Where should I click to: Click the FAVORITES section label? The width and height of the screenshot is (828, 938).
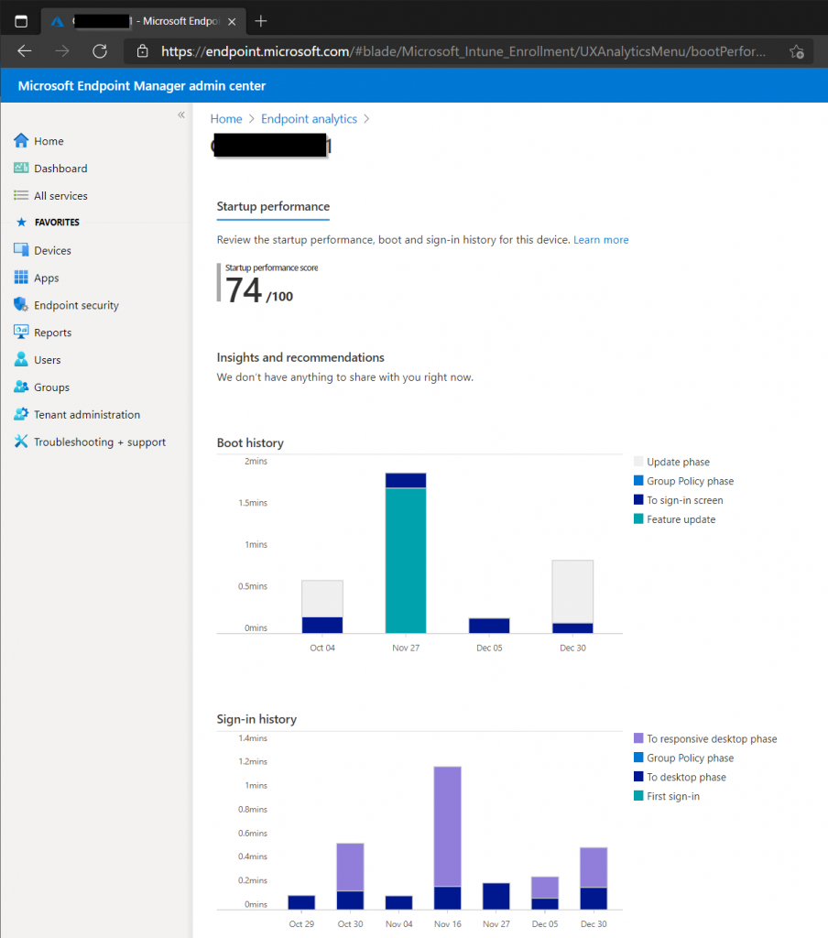57,223
